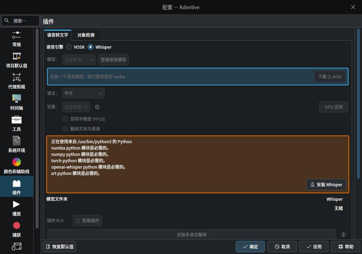Click the 下载 (1.4Gb) button
Screen dimensions: 362x254
tap(330, 77)
